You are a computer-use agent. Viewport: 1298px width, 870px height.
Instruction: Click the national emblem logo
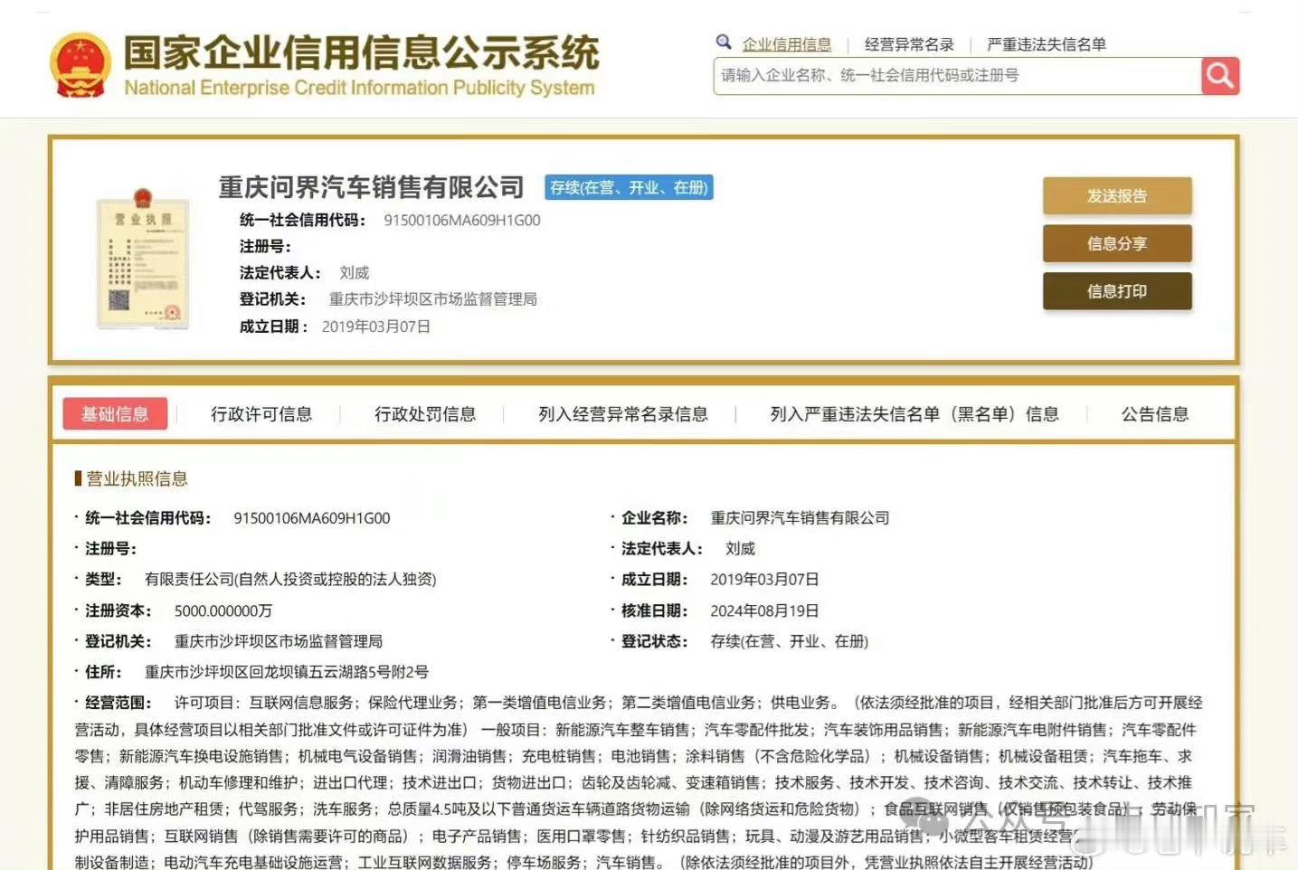click(80, 65)
